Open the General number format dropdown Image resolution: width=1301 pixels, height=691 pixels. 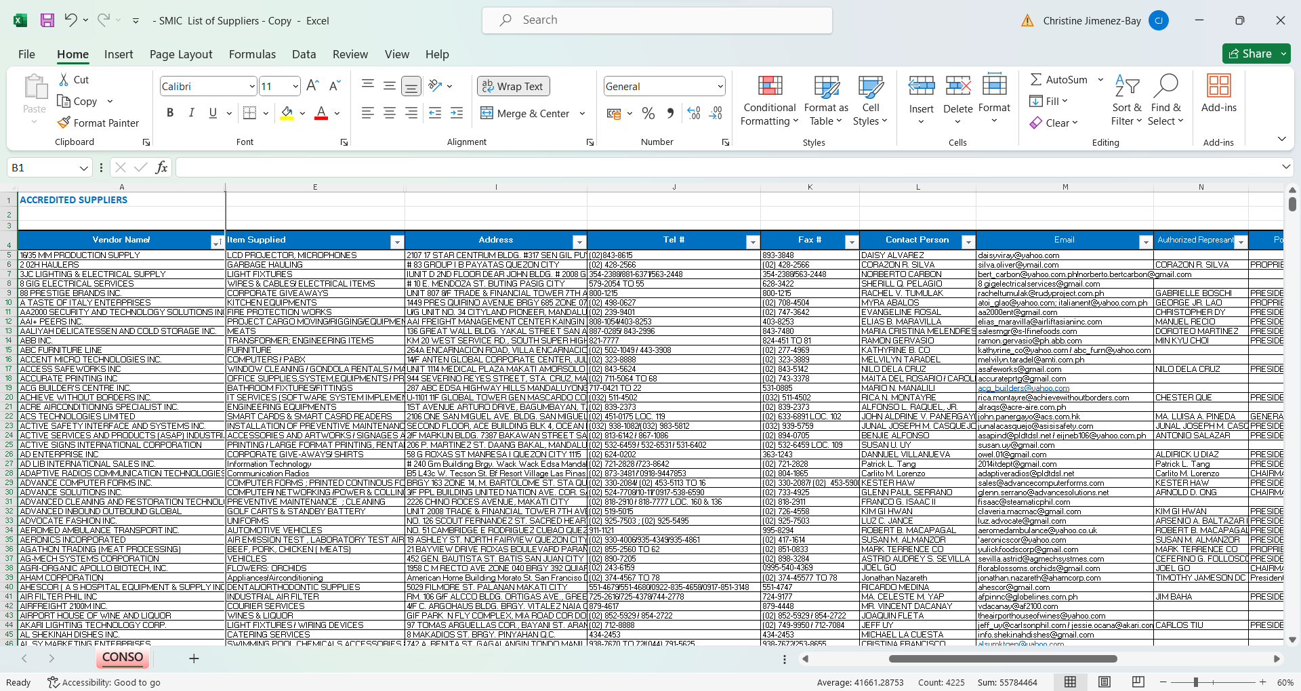(x=720, y=86)
